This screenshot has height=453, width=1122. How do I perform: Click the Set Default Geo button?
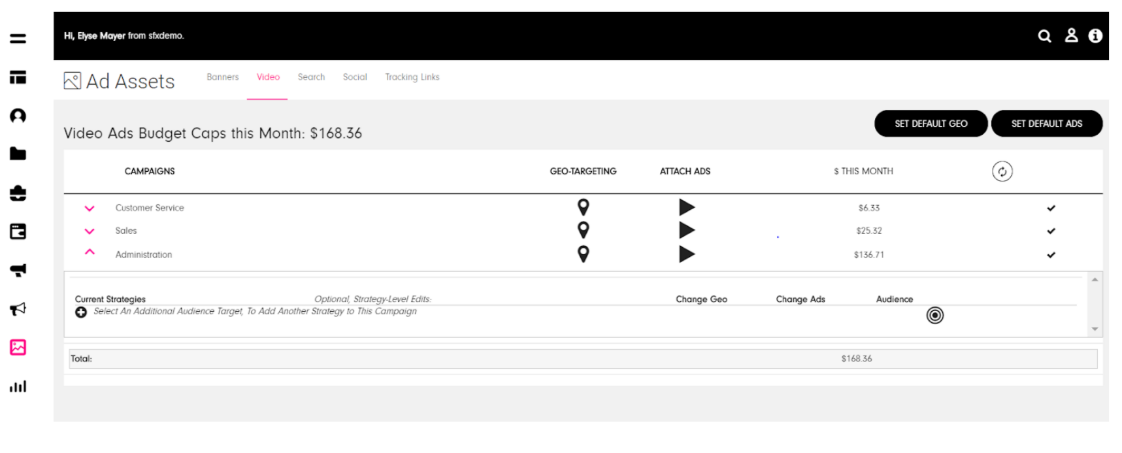(931, 124)
